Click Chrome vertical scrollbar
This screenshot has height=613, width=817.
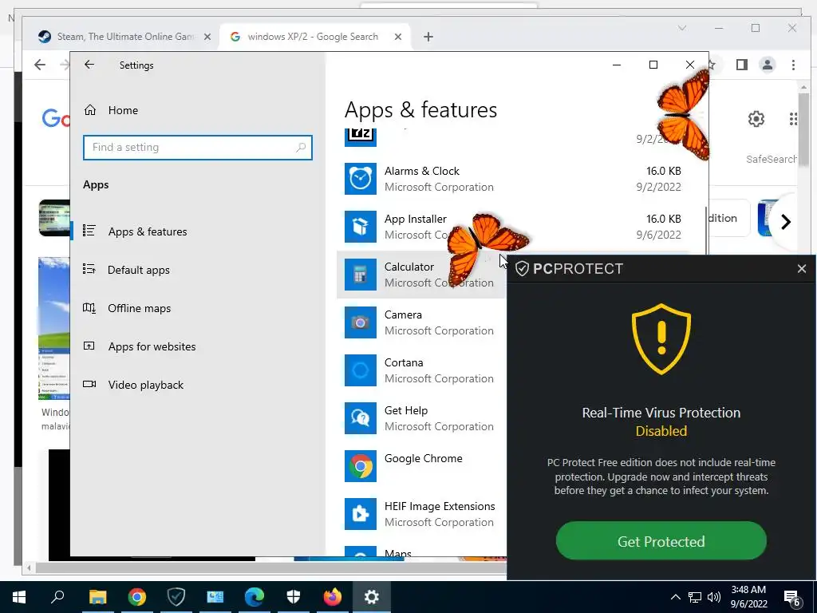803,129
